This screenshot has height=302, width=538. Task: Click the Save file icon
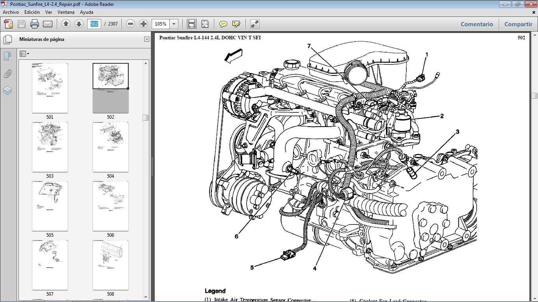pyautogui.click(x=22, y=24)
